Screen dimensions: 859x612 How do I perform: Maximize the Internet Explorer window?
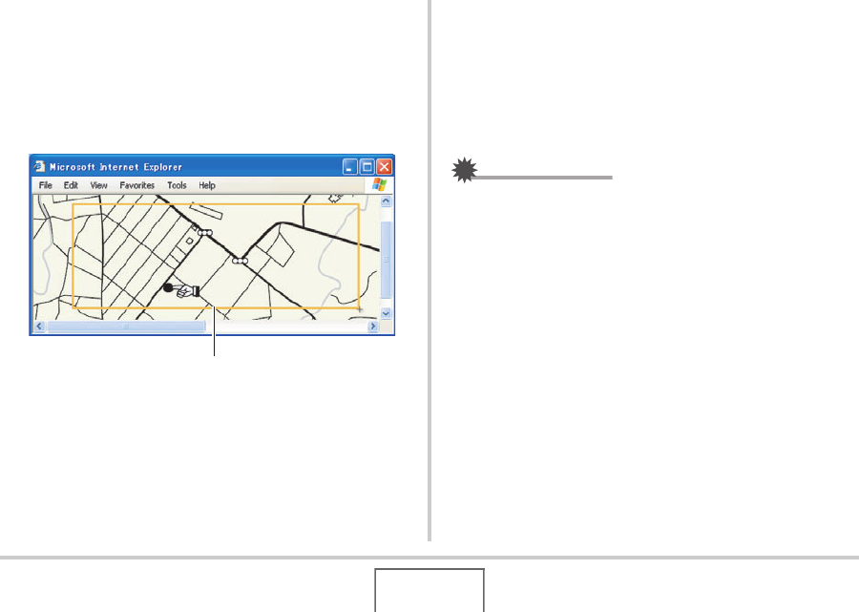(x=367, y=166)
